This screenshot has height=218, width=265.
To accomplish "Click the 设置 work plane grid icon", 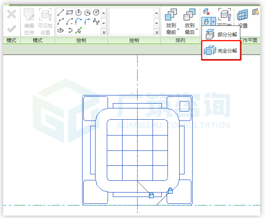I will pyautogui.click(x=242, y=15).
